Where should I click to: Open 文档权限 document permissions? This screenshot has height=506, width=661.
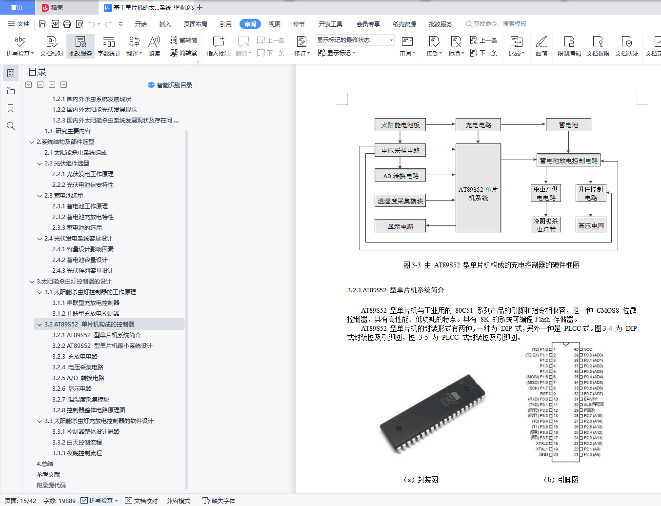click(x=598, y=46)
